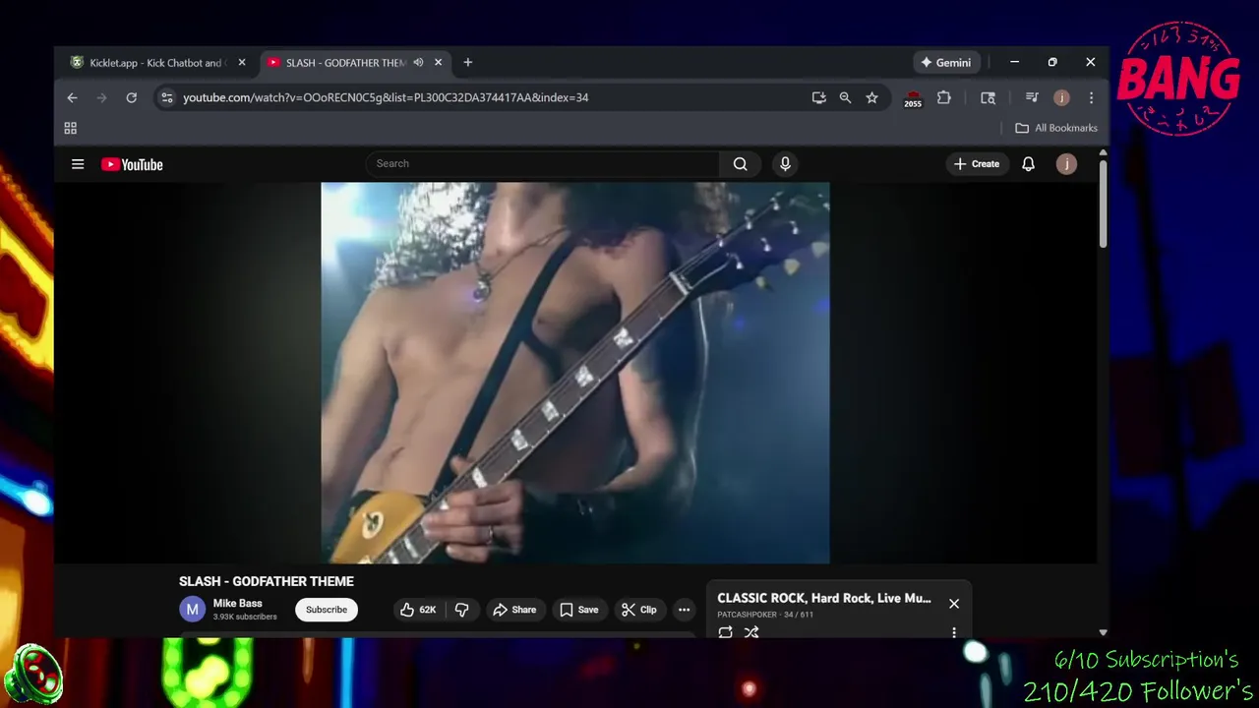Click the page vertical scrollbar thumb
The width and height of the screenshot is (1259, 708).
pyautogui.click(x=1103, y=204)
